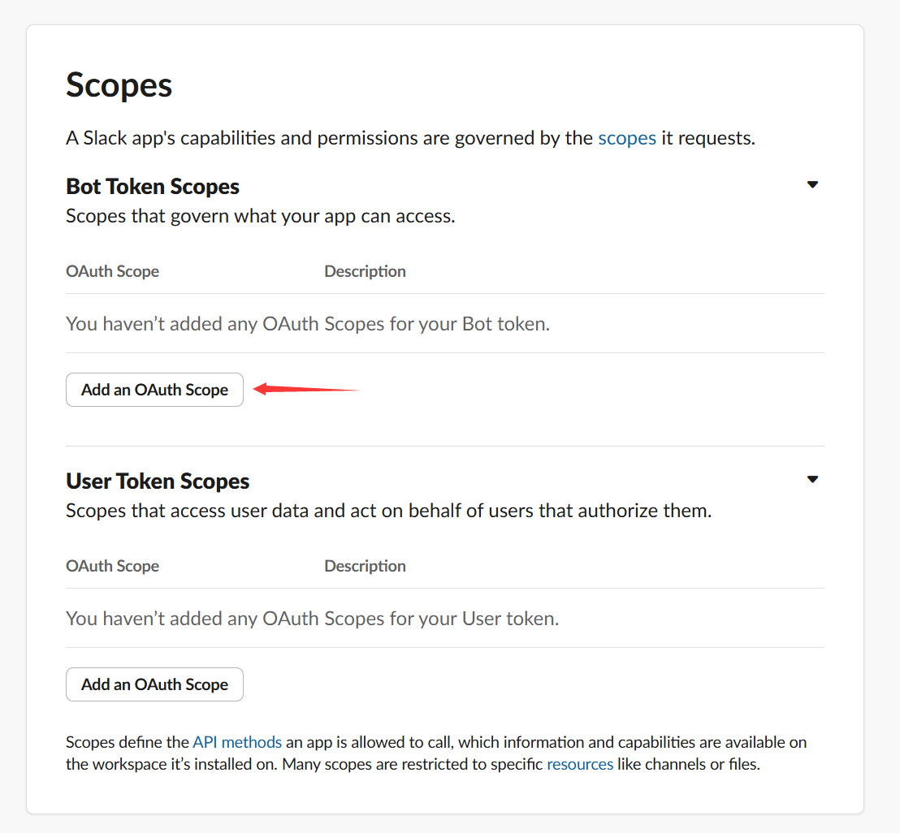Click 'Scopes that govern what your app can access' text
Screen dimensions: 900x833
click(260, 217)
